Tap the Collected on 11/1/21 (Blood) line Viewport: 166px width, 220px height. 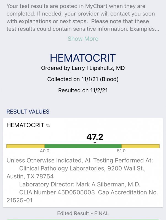tap(83, 79)
